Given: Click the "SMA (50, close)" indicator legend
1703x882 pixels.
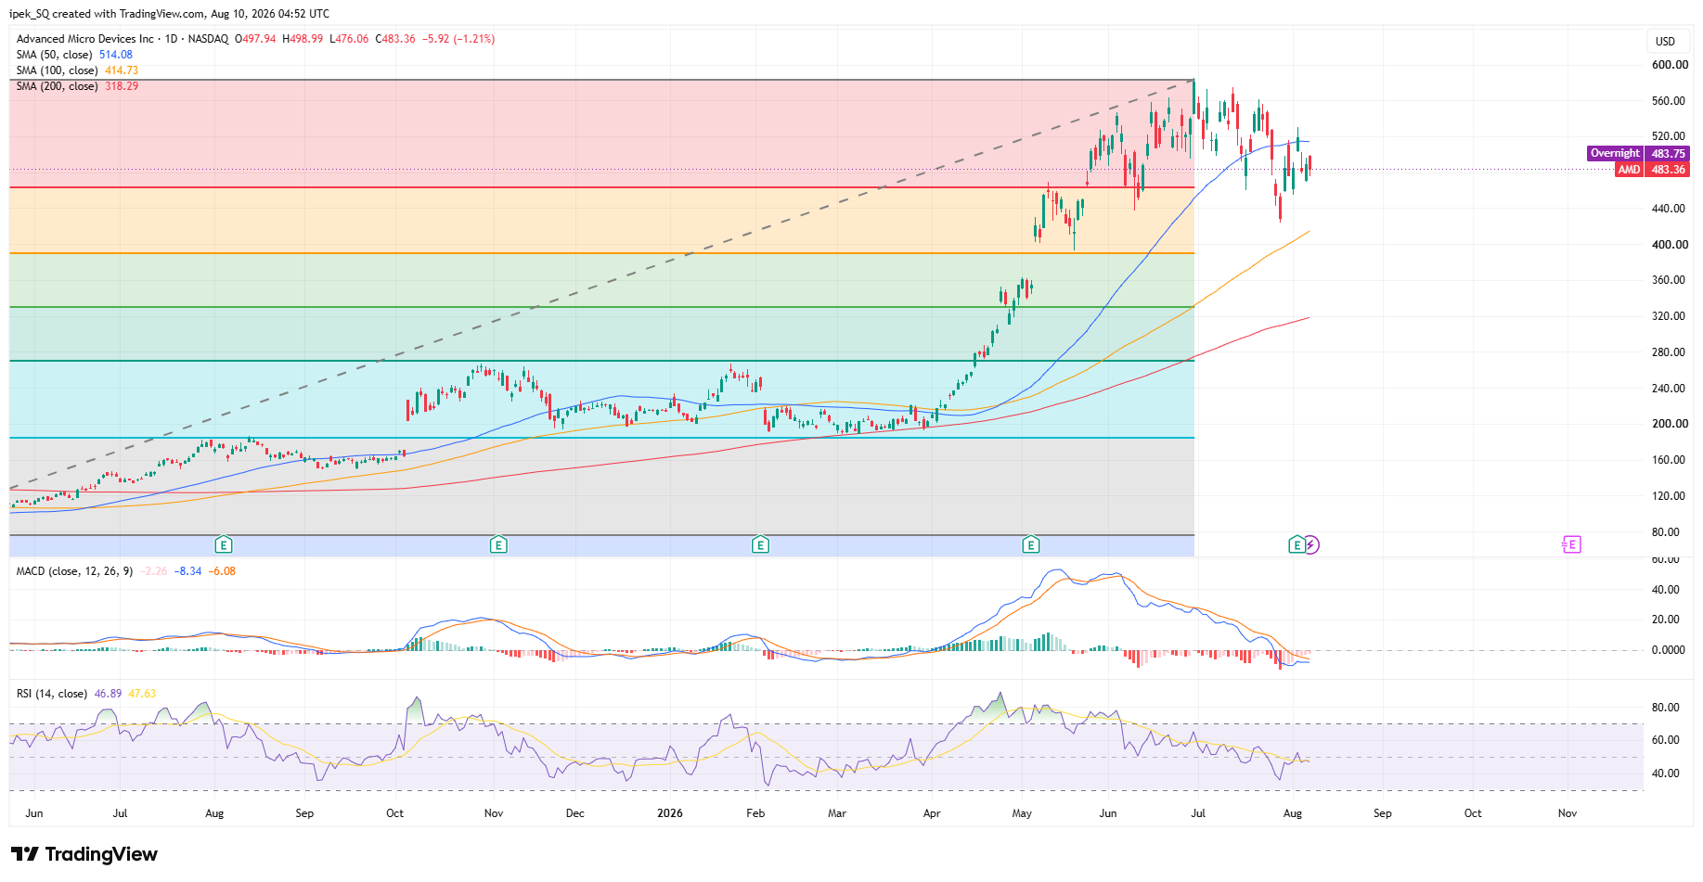Looking at the screenshot, I should [x=55, y=55].
